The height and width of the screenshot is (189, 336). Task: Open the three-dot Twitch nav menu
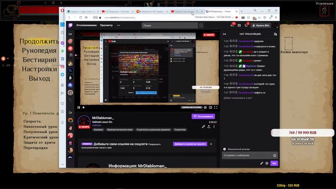(119, 25)
